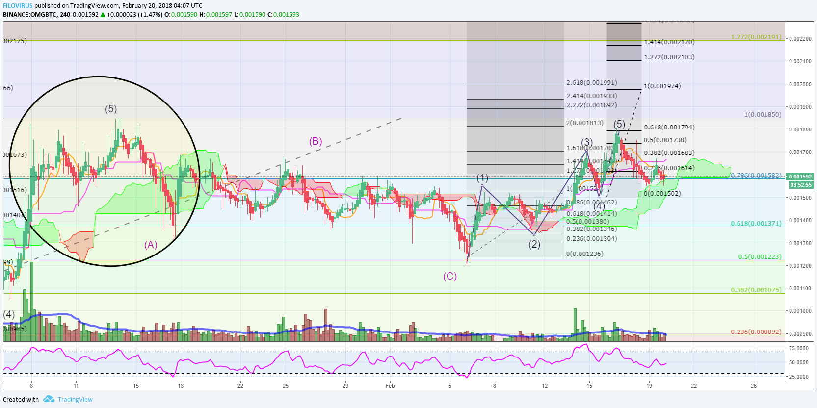Click the 2.618(0.001991) extension label
This screenshot has width=817, height=408.
pyautogui.click(x=592, y=82)
